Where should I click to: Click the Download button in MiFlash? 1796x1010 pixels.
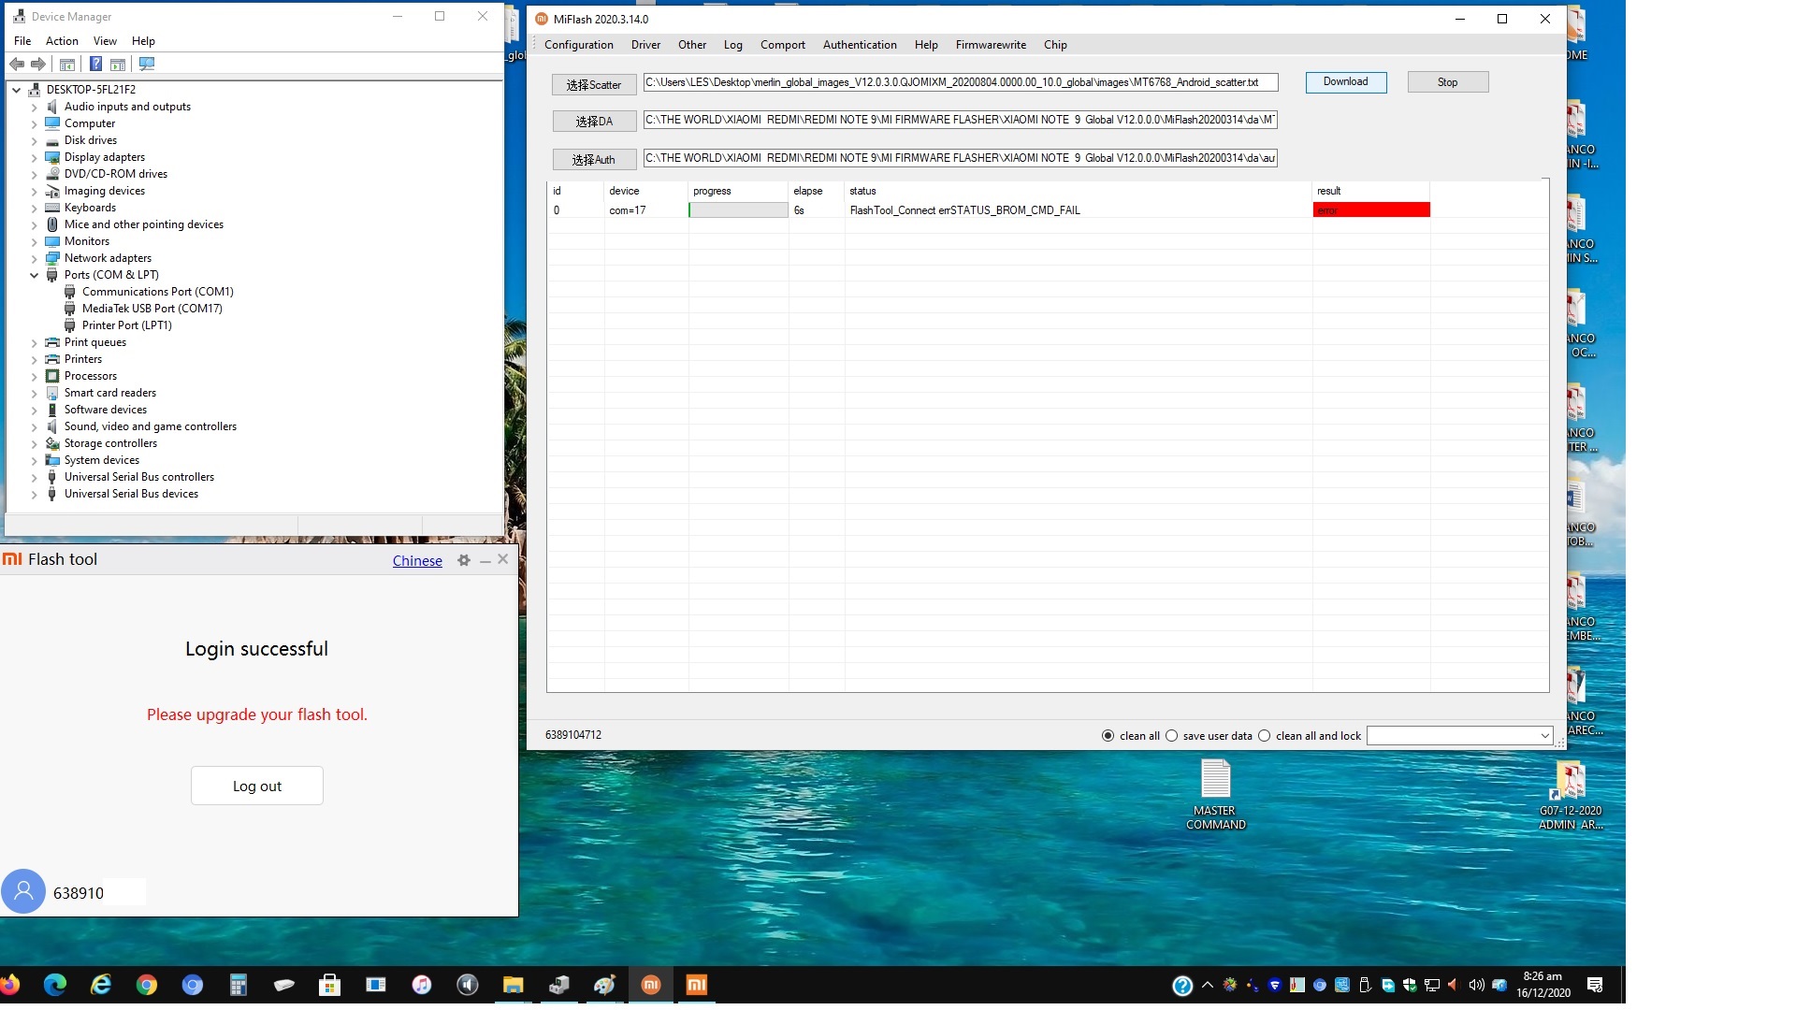click(x=1345, y=82)
